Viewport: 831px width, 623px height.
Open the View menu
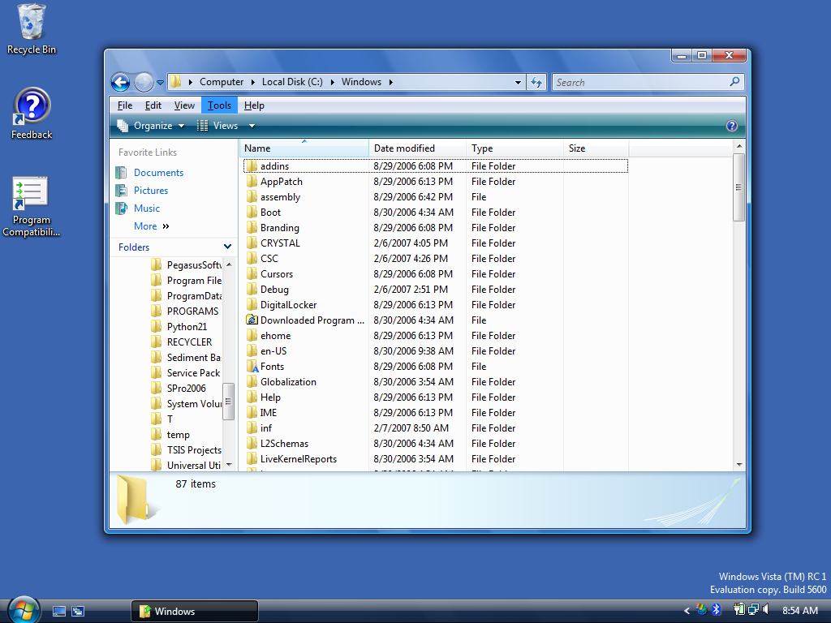click(184, 105)
